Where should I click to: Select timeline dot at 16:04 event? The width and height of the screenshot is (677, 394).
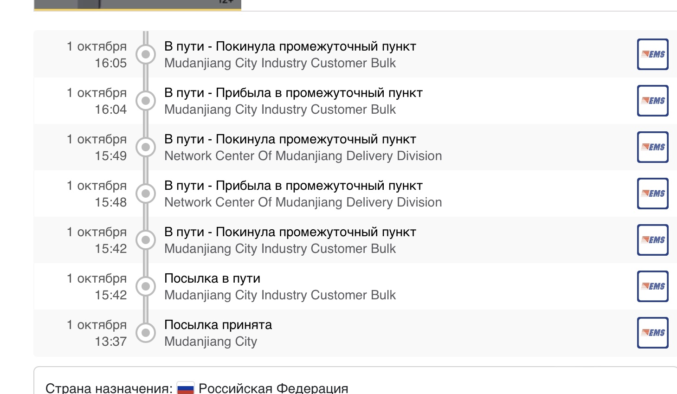146,101
